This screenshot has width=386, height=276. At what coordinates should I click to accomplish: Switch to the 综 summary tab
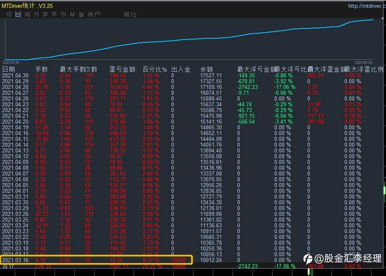pos(9,14)
